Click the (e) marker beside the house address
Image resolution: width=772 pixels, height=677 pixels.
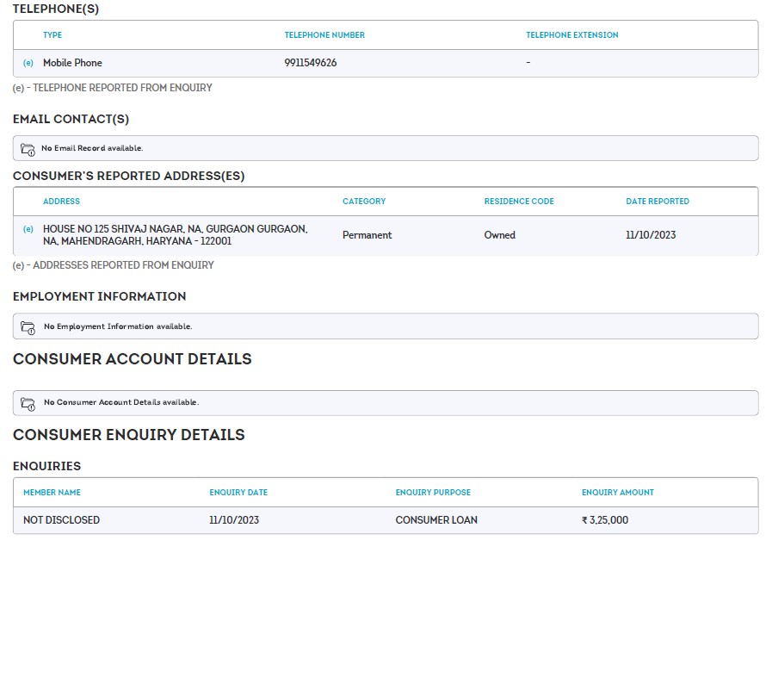28,229
